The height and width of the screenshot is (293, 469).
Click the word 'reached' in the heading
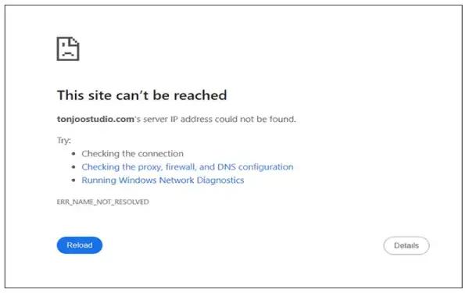[x=200, y=95]
